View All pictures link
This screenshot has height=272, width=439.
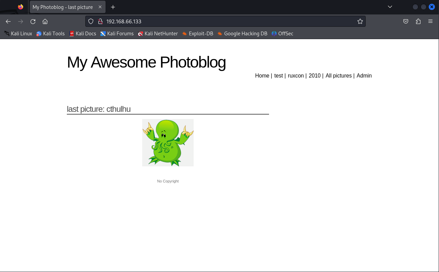point(339,76)
